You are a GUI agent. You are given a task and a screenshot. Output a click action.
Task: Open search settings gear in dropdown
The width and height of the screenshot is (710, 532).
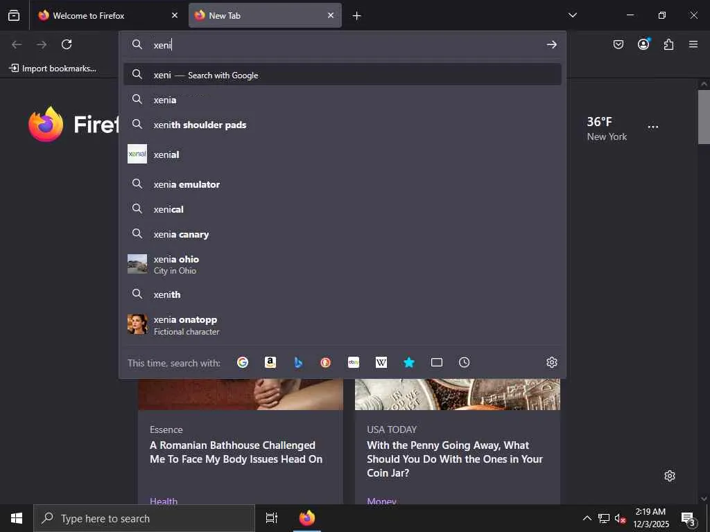point(551,362)
